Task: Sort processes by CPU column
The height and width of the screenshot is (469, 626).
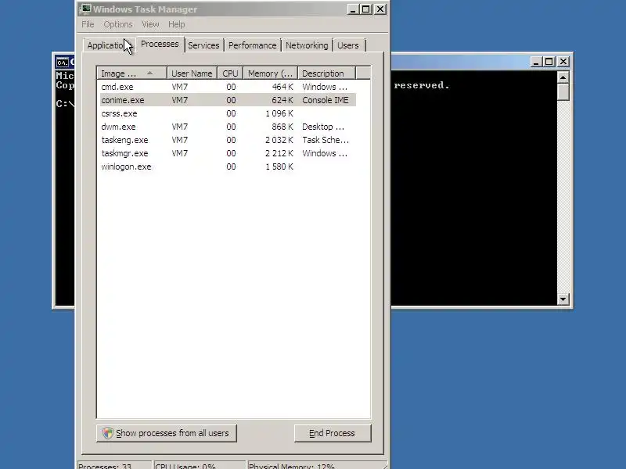Action: (x=230, y=73)
